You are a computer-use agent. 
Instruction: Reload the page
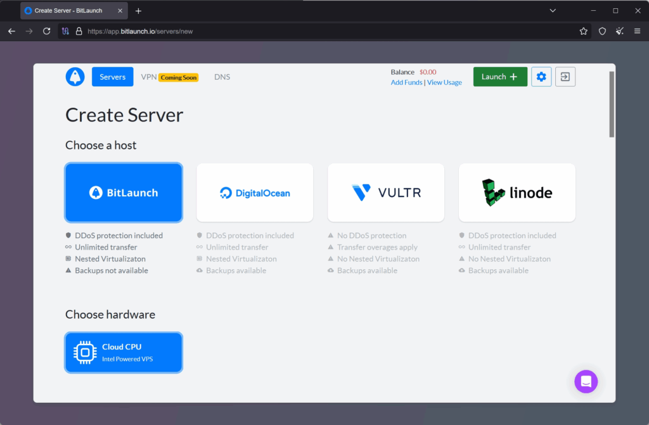coord(47,32)
